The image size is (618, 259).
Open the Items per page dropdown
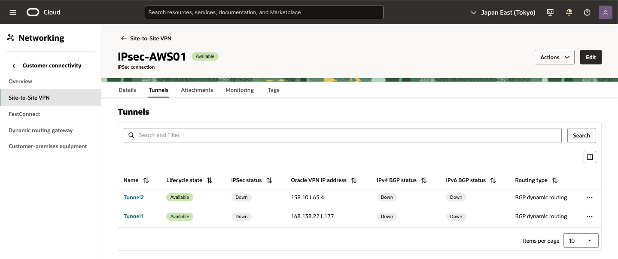click(x=581, y=241)
